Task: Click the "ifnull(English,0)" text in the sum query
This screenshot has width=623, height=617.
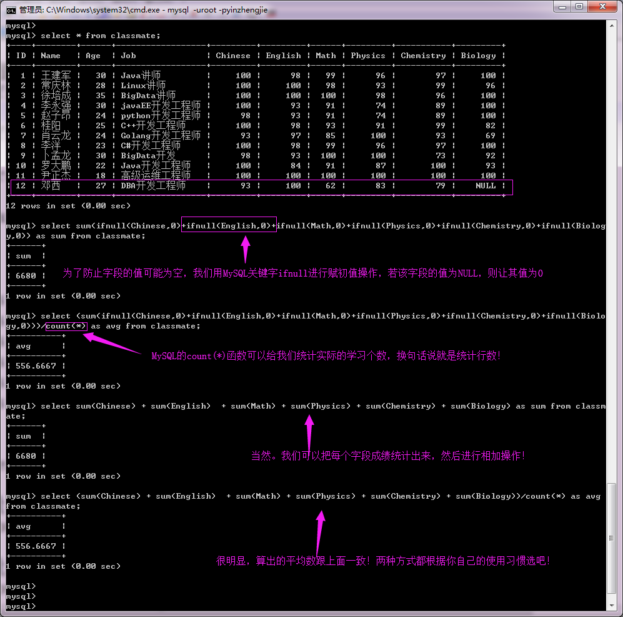Action: (229, 225)
